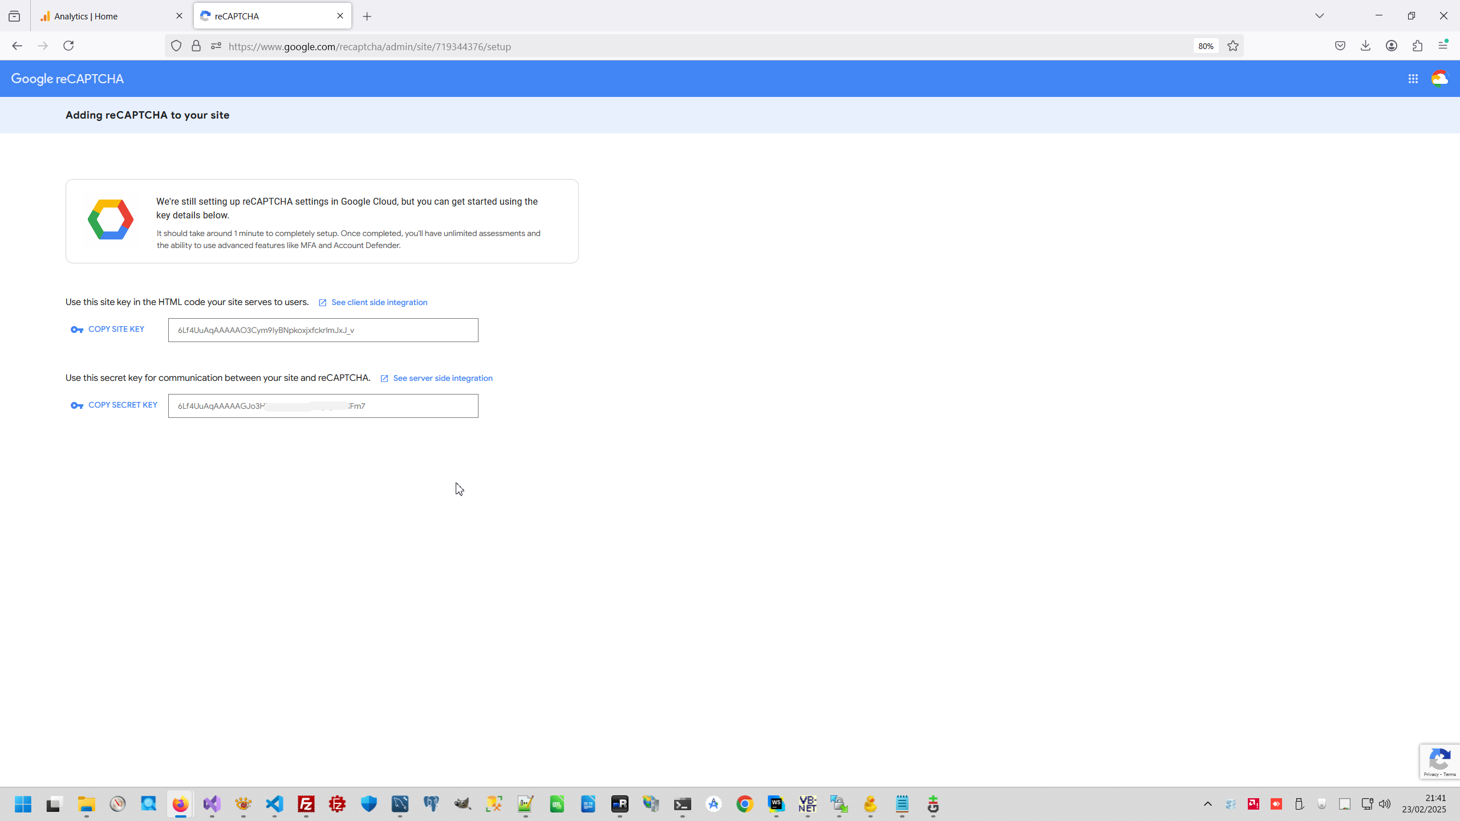Open the Firefox account icon
1460x821 pixels.
[x=1392, y=46]
